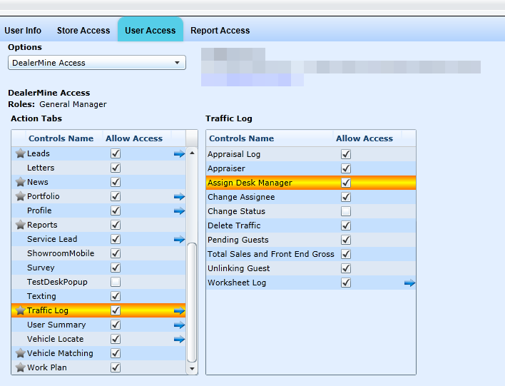Click the blue arrow on Worksheet Log row
505x386 pixels.
[409, 283]
